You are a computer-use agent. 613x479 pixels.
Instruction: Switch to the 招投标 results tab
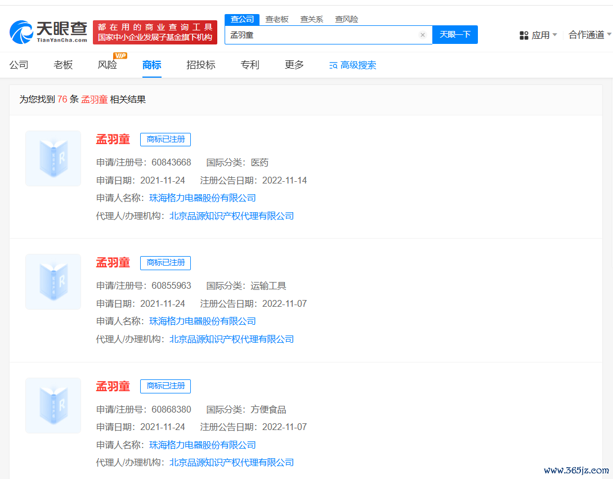point(200,65)
